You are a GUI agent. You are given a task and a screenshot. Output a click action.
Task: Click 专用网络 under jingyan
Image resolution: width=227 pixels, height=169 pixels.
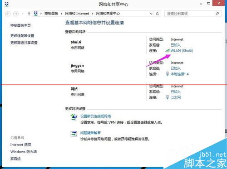pos(78,71)
